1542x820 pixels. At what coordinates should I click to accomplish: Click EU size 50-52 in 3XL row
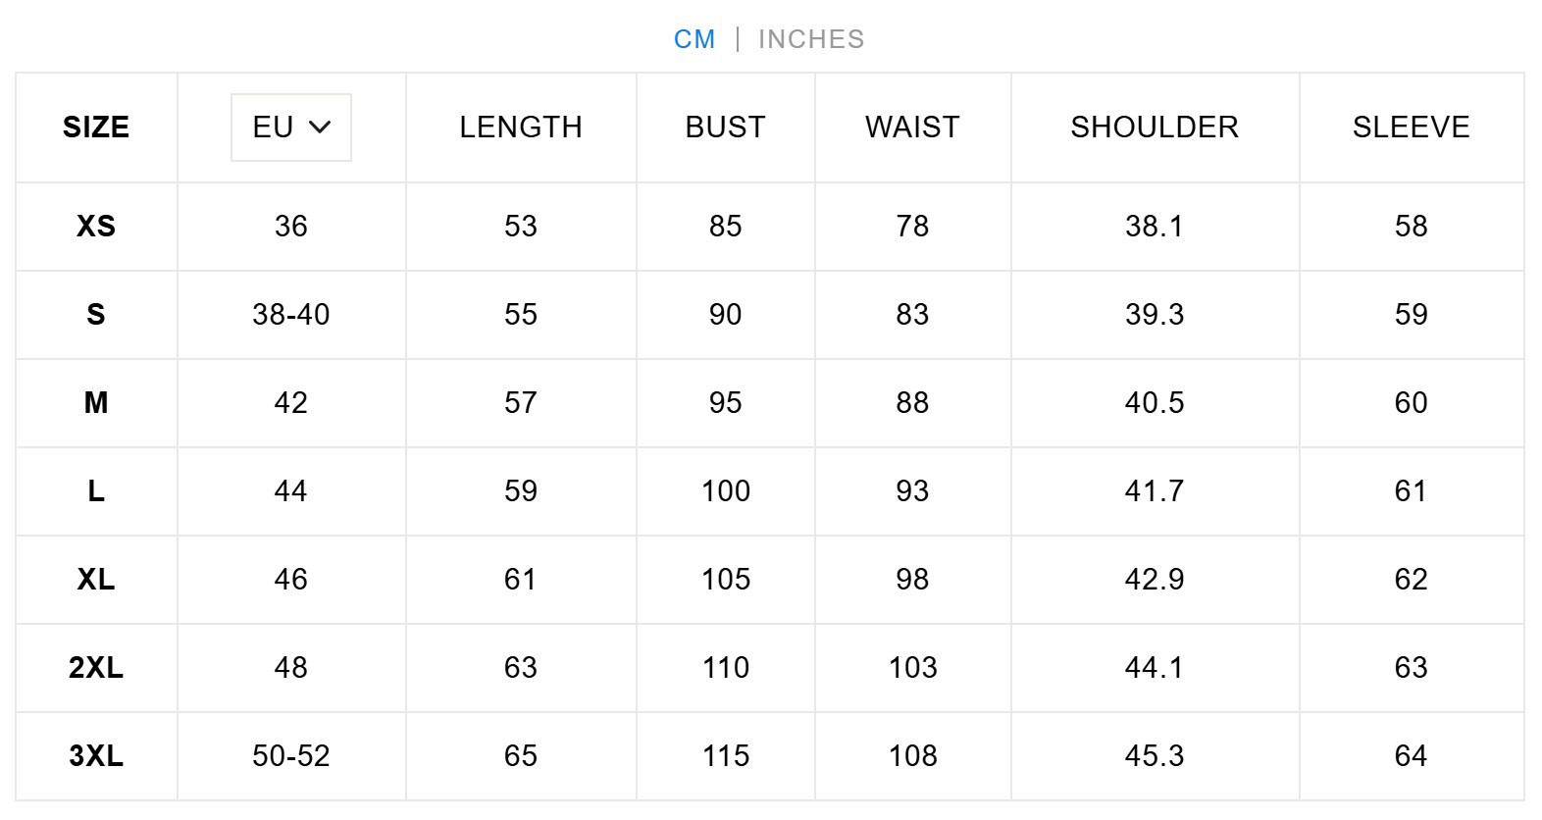click(290, 756)
